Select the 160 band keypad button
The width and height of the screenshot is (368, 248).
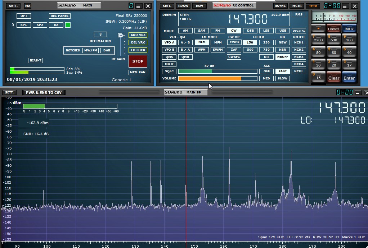pos(349,39)
